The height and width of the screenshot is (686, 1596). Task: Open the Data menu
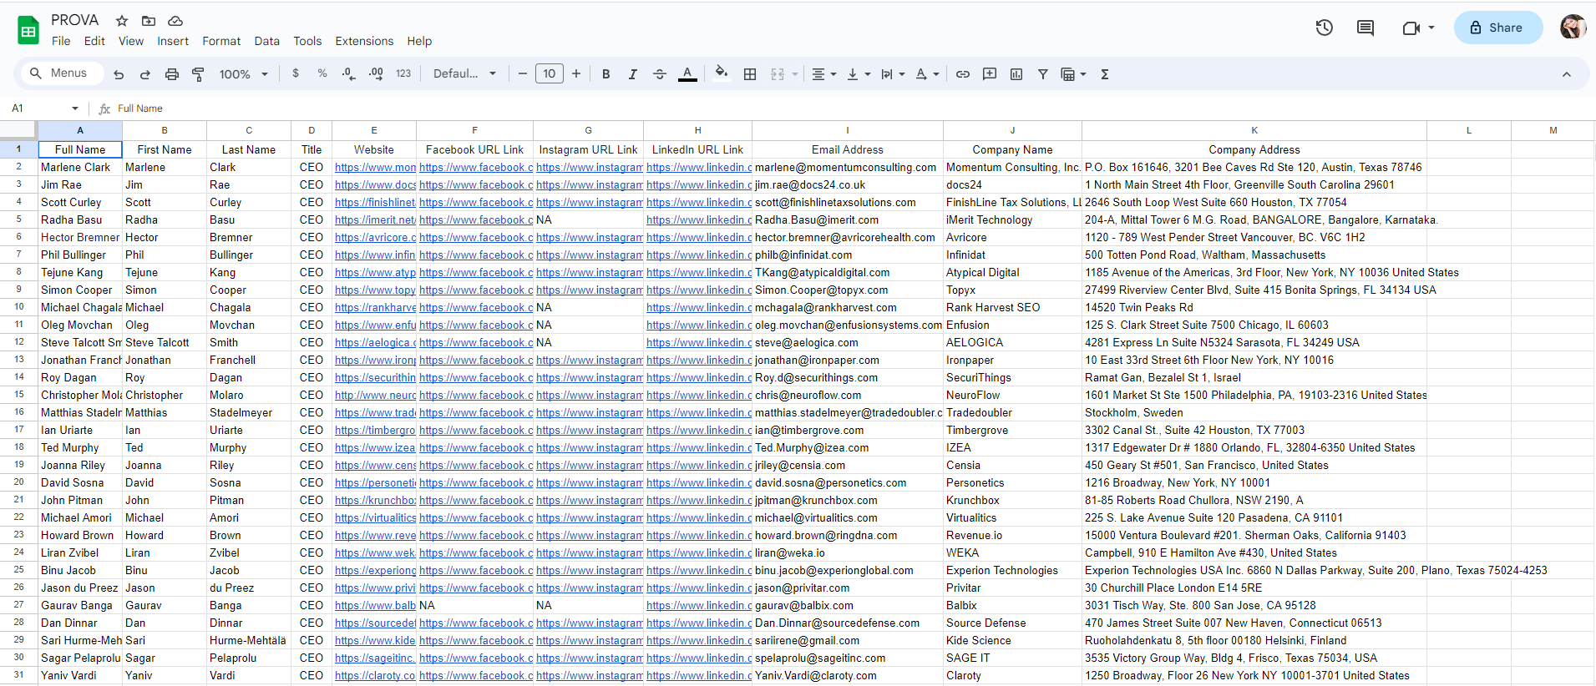point(267,41)
